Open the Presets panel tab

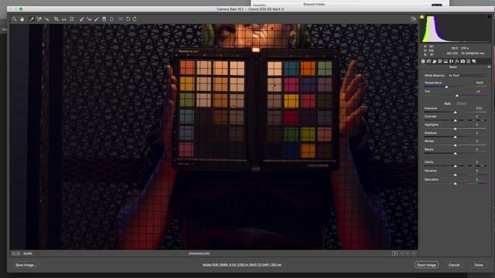click(x=469, y=61)
